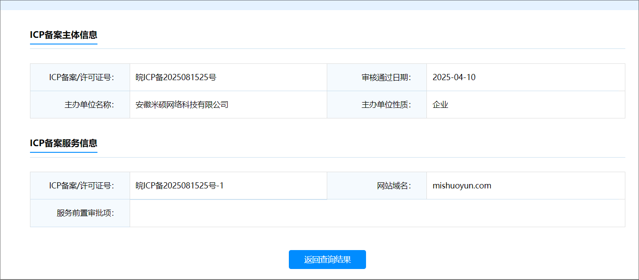Click ICP备案/许可证号 label in 主体信息 table

point(82,77)
